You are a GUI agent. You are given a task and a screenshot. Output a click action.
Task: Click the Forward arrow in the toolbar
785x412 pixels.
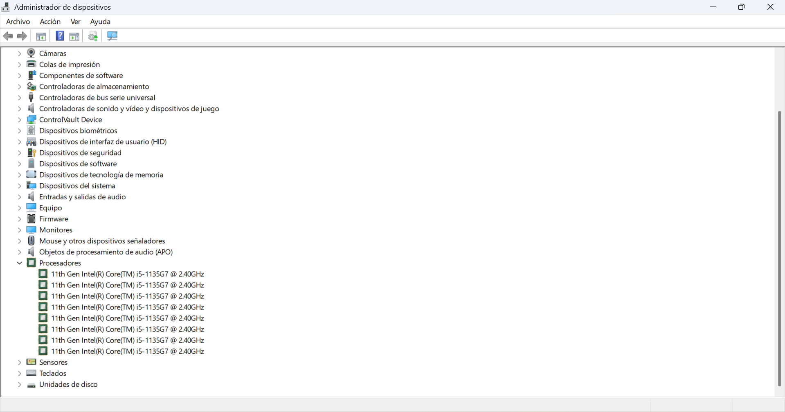[x=22, y=36]
